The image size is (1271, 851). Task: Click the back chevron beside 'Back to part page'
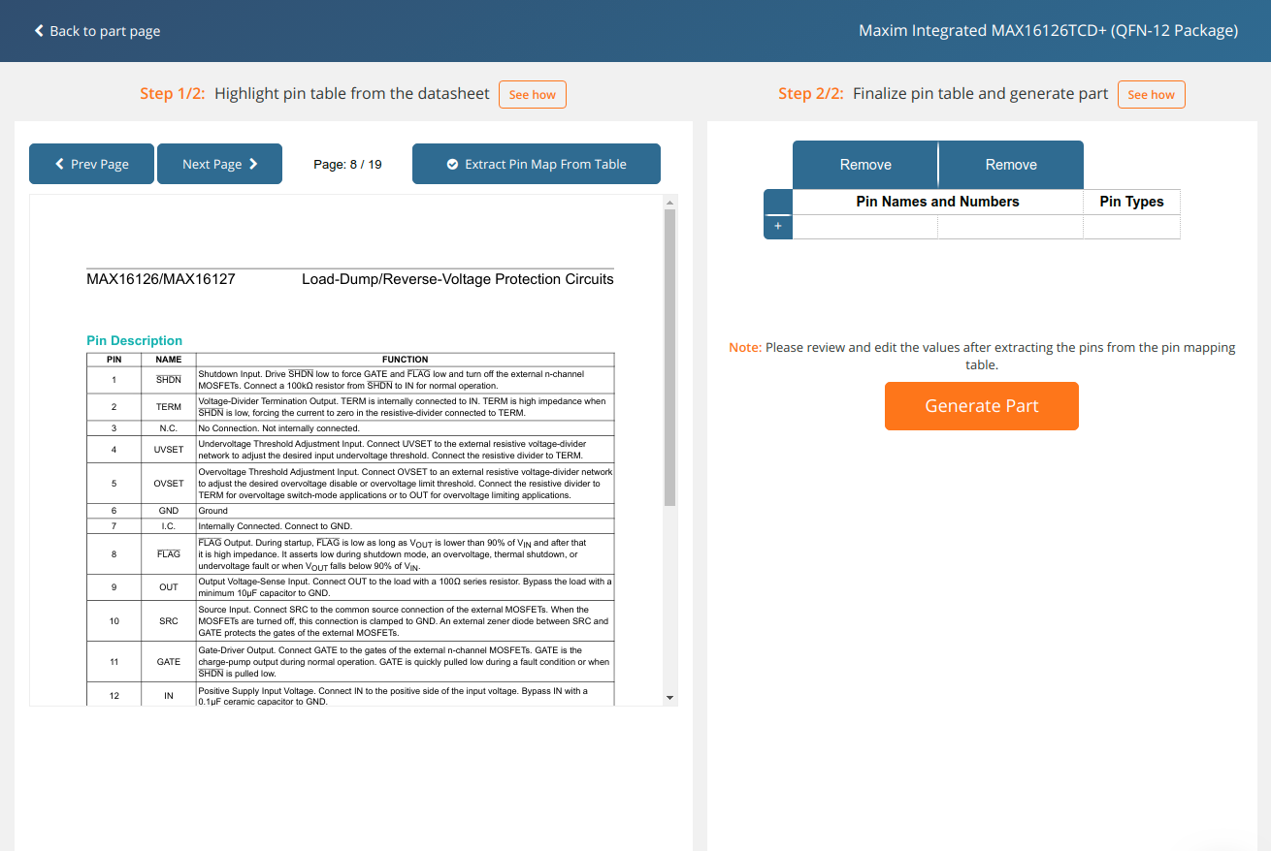tap(39, 31)
